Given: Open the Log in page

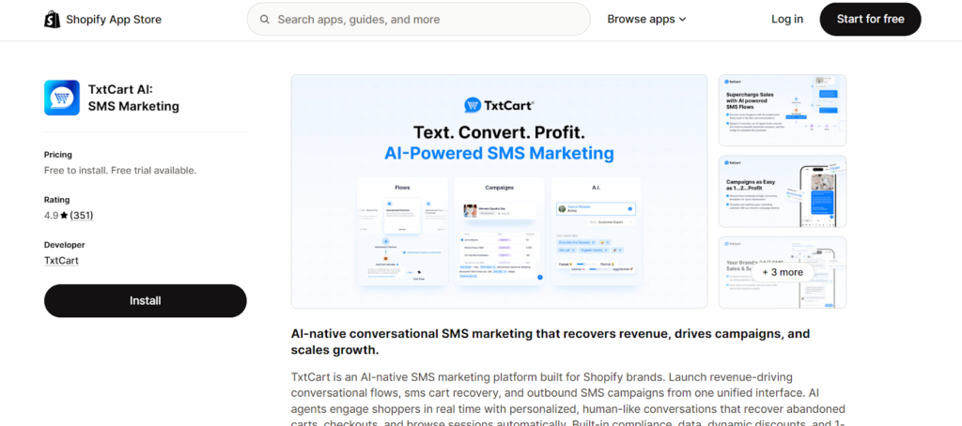Looking at the screenshot, I should (x=786, y=19).
